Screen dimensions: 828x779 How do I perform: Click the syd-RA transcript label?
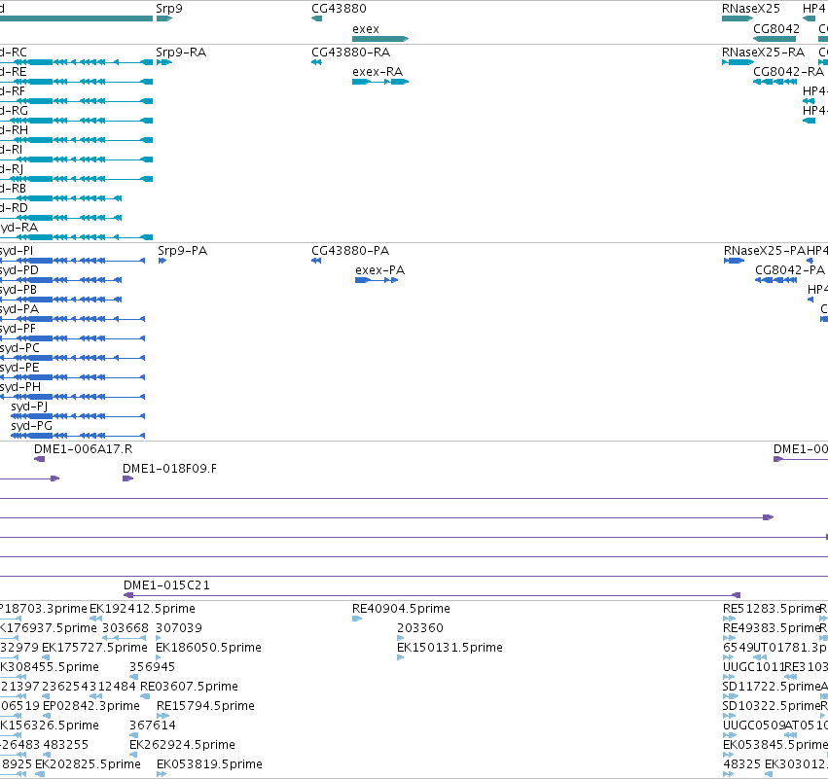click(x=19, y=228)
